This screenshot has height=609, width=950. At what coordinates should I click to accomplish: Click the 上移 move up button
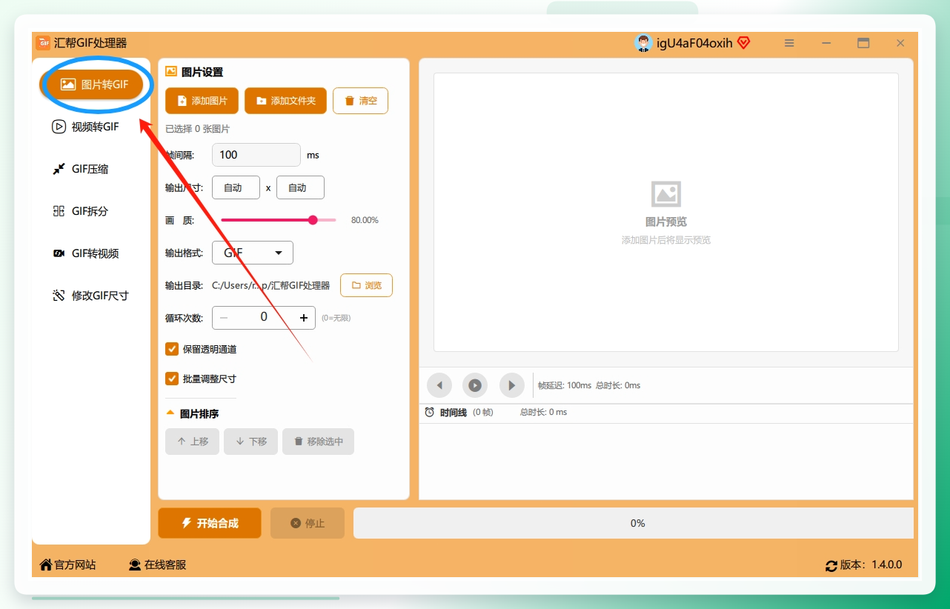point(192,442)
